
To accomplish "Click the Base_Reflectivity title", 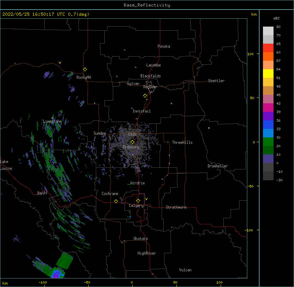I will point(147,5).
